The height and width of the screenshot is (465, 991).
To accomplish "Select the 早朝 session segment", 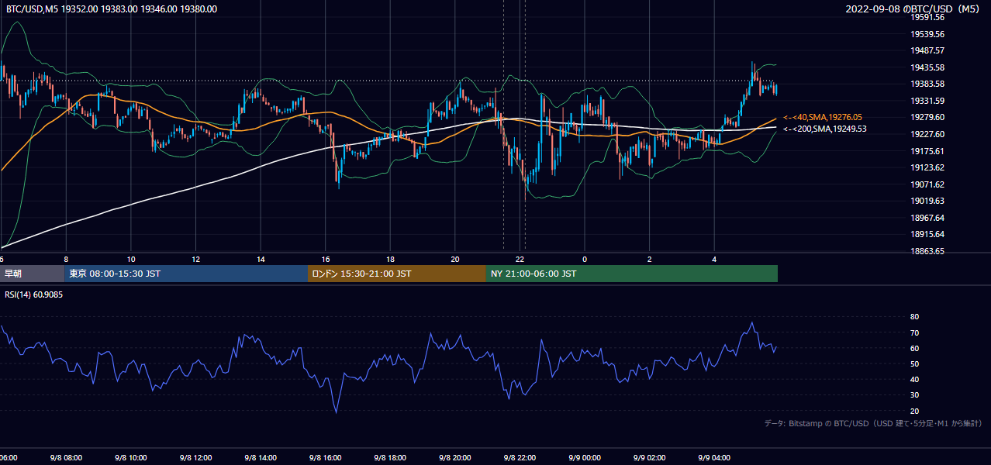I will click(33, 274).
